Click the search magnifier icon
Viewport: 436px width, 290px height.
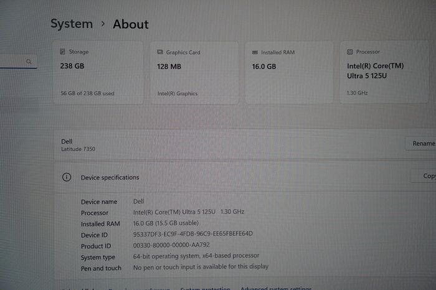click(29, 62)
